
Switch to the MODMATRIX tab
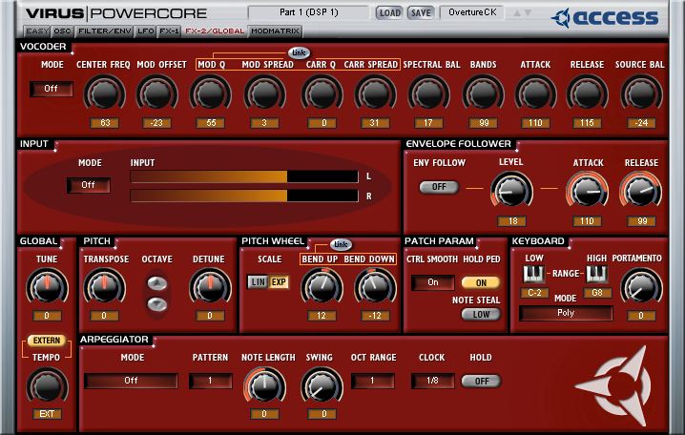276,31
